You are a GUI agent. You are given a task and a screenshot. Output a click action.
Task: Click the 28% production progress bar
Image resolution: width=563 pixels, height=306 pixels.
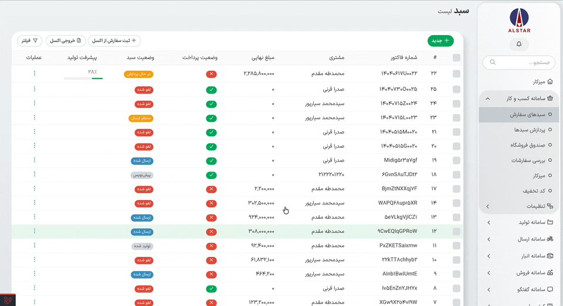click(x=83, y=78)
